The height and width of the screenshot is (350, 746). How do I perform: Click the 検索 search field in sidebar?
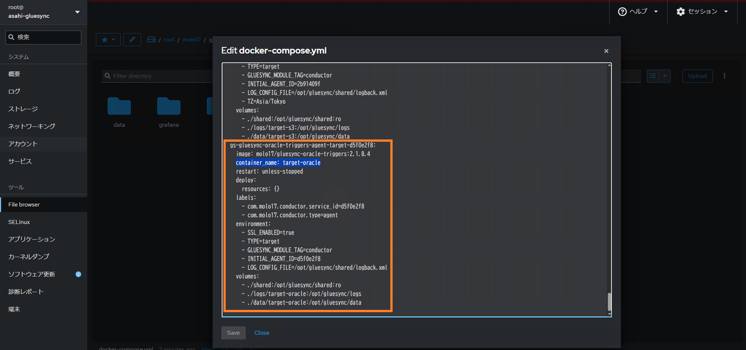(x=44, y=37)
